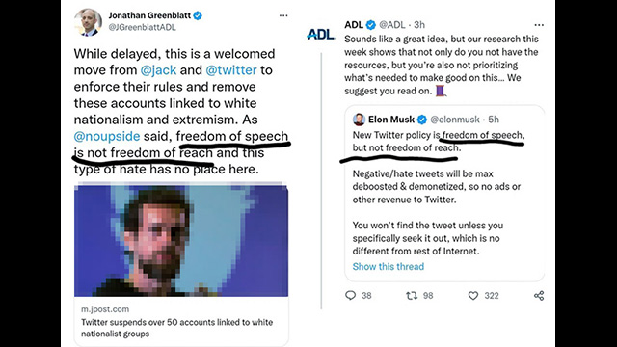Click Elon Musk's small avatar in the quoted tweet
617x347 pixels.
359,120
